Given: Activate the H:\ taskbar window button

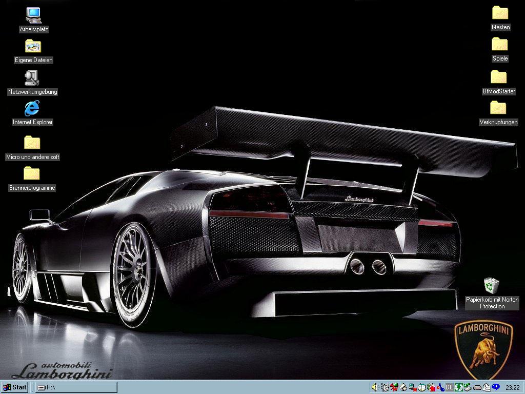Looking at the screenshot, I should 76,387.
